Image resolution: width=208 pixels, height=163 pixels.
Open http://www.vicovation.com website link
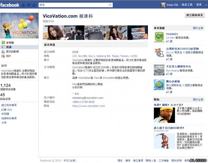(x=89, y=106)
